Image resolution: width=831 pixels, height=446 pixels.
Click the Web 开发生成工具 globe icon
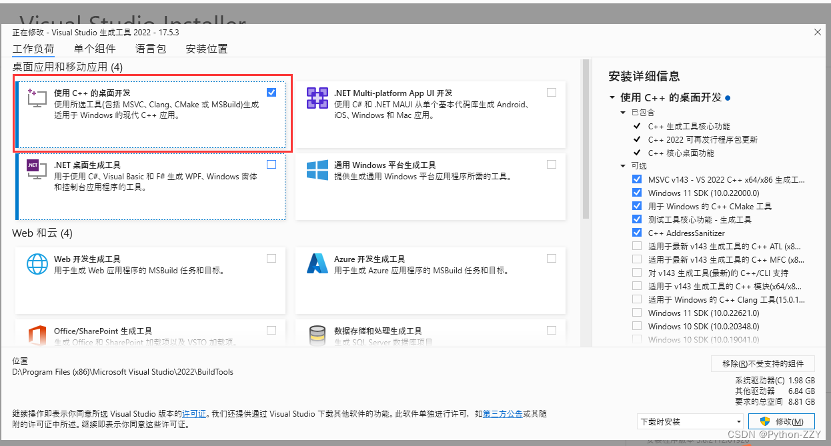click(37, 264)
